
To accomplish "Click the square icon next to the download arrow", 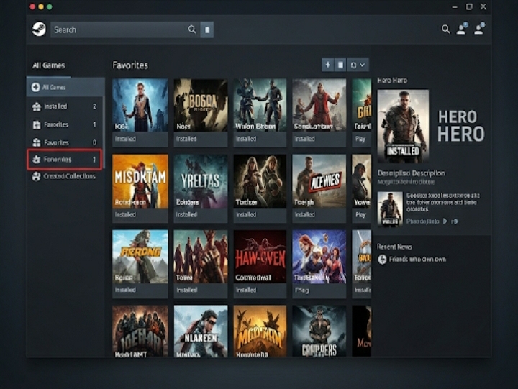I will (341, 65).
